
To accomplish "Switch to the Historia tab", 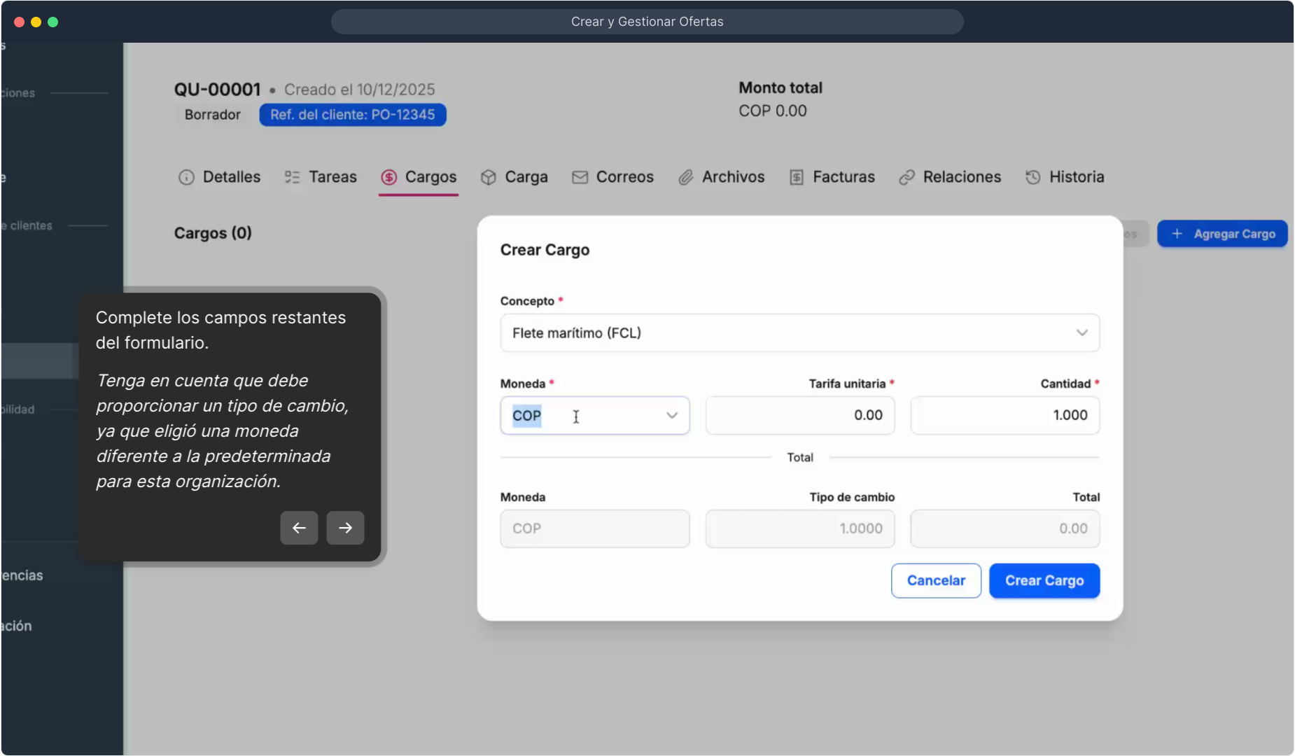I will pos(1076,177).
